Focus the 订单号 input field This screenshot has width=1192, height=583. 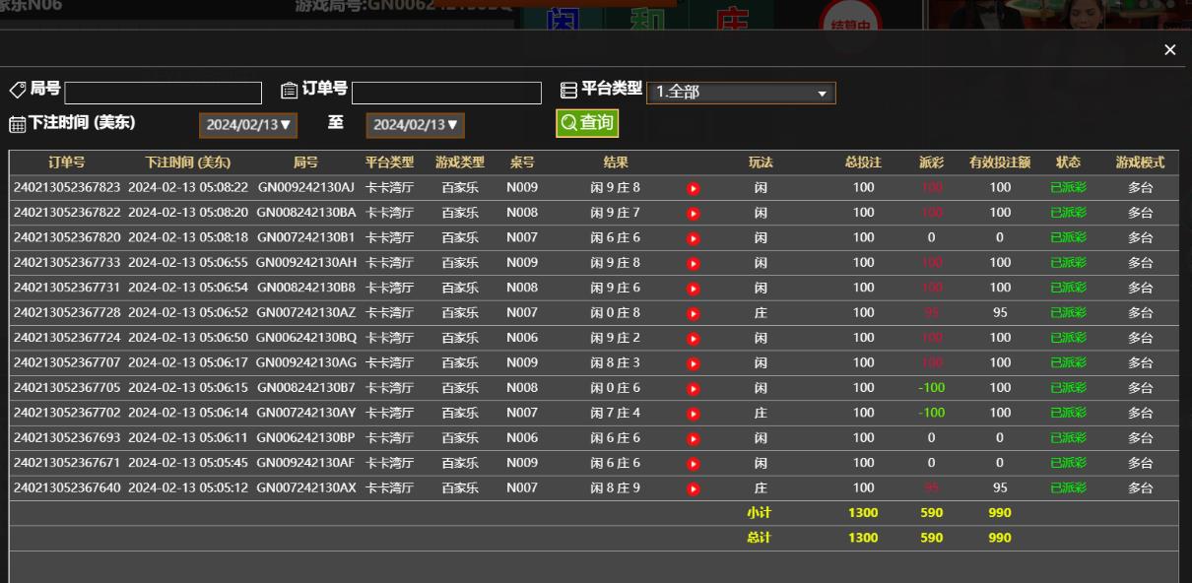point(446,93)
